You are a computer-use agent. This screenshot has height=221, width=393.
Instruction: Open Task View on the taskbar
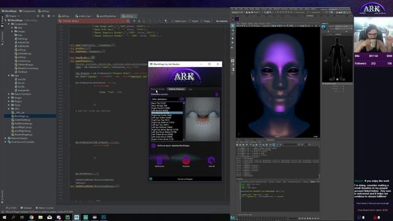point(22,217)
